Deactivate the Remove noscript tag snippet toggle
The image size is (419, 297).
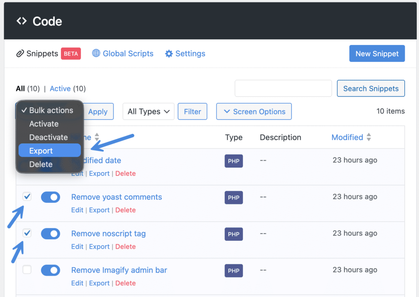(50, 234)
